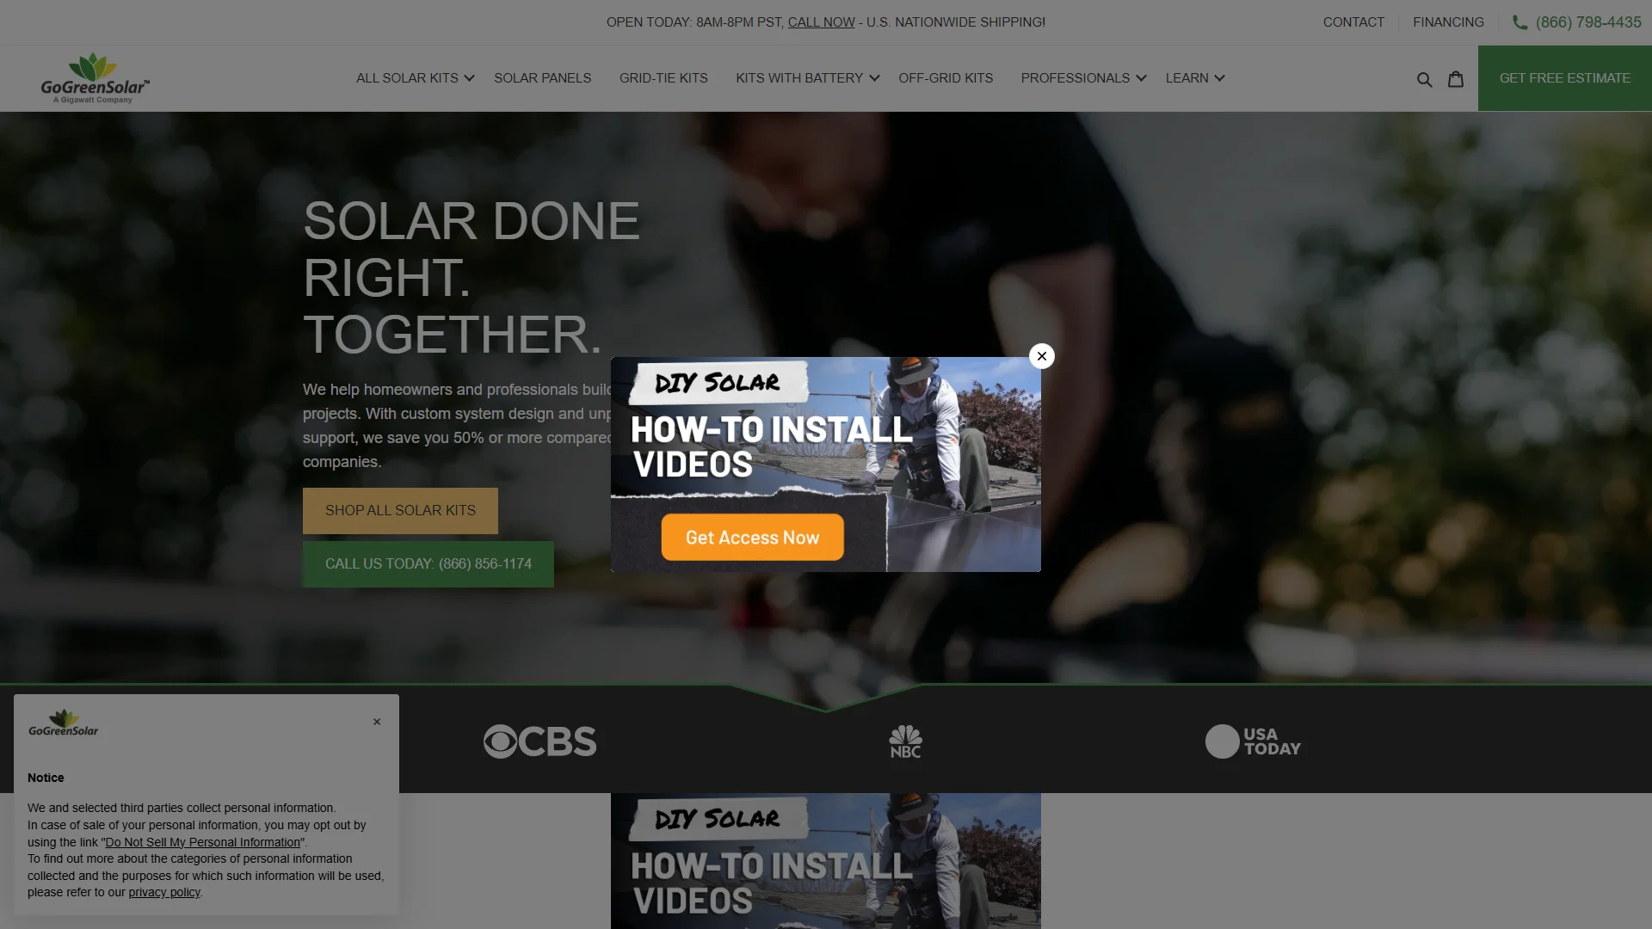Click phone number (866) 798-4435
1652x929 pixels.
[1588, 22]
